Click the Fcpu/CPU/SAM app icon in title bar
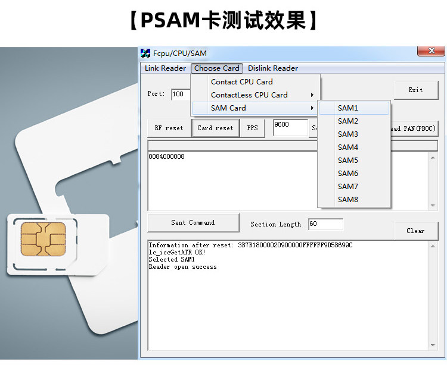Screen dimensions: 447x365 (145, 53)
